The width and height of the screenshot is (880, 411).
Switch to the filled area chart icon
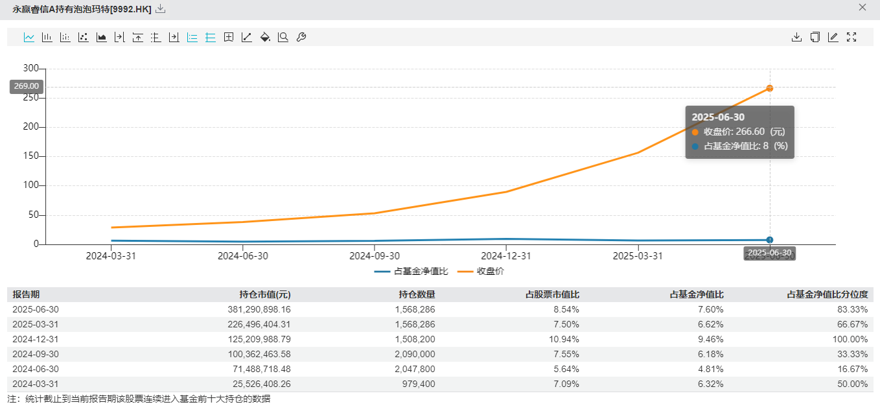click(x=101, y=38)
